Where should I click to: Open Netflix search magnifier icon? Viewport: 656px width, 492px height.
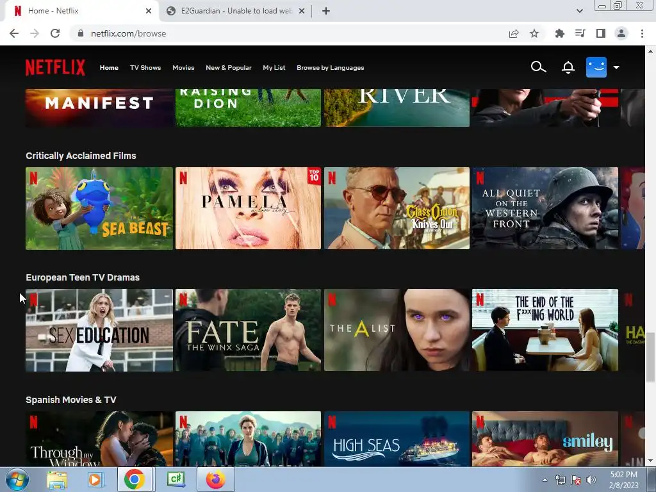tap(538, 67)
